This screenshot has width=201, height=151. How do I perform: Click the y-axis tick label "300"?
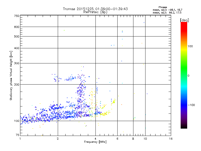[x=17, y=63]
